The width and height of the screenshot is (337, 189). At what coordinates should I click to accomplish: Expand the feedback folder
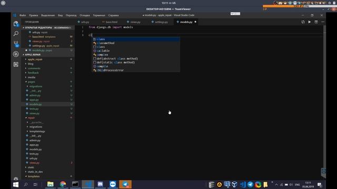click(x=33, y=73)
